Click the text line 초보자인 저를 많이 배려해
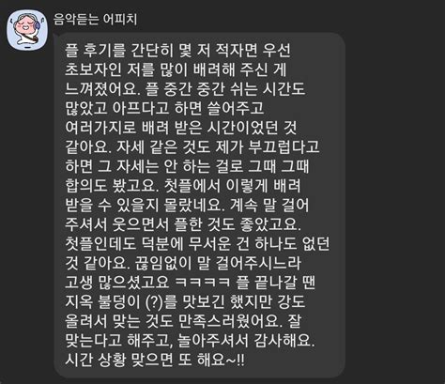This screenshot has width=445, height=384. click(176, 69)
